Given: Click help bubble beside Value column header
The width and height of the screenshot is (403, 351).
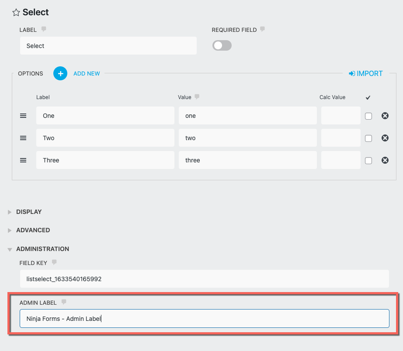Looking at the screenshot, I should pos(197,97).
